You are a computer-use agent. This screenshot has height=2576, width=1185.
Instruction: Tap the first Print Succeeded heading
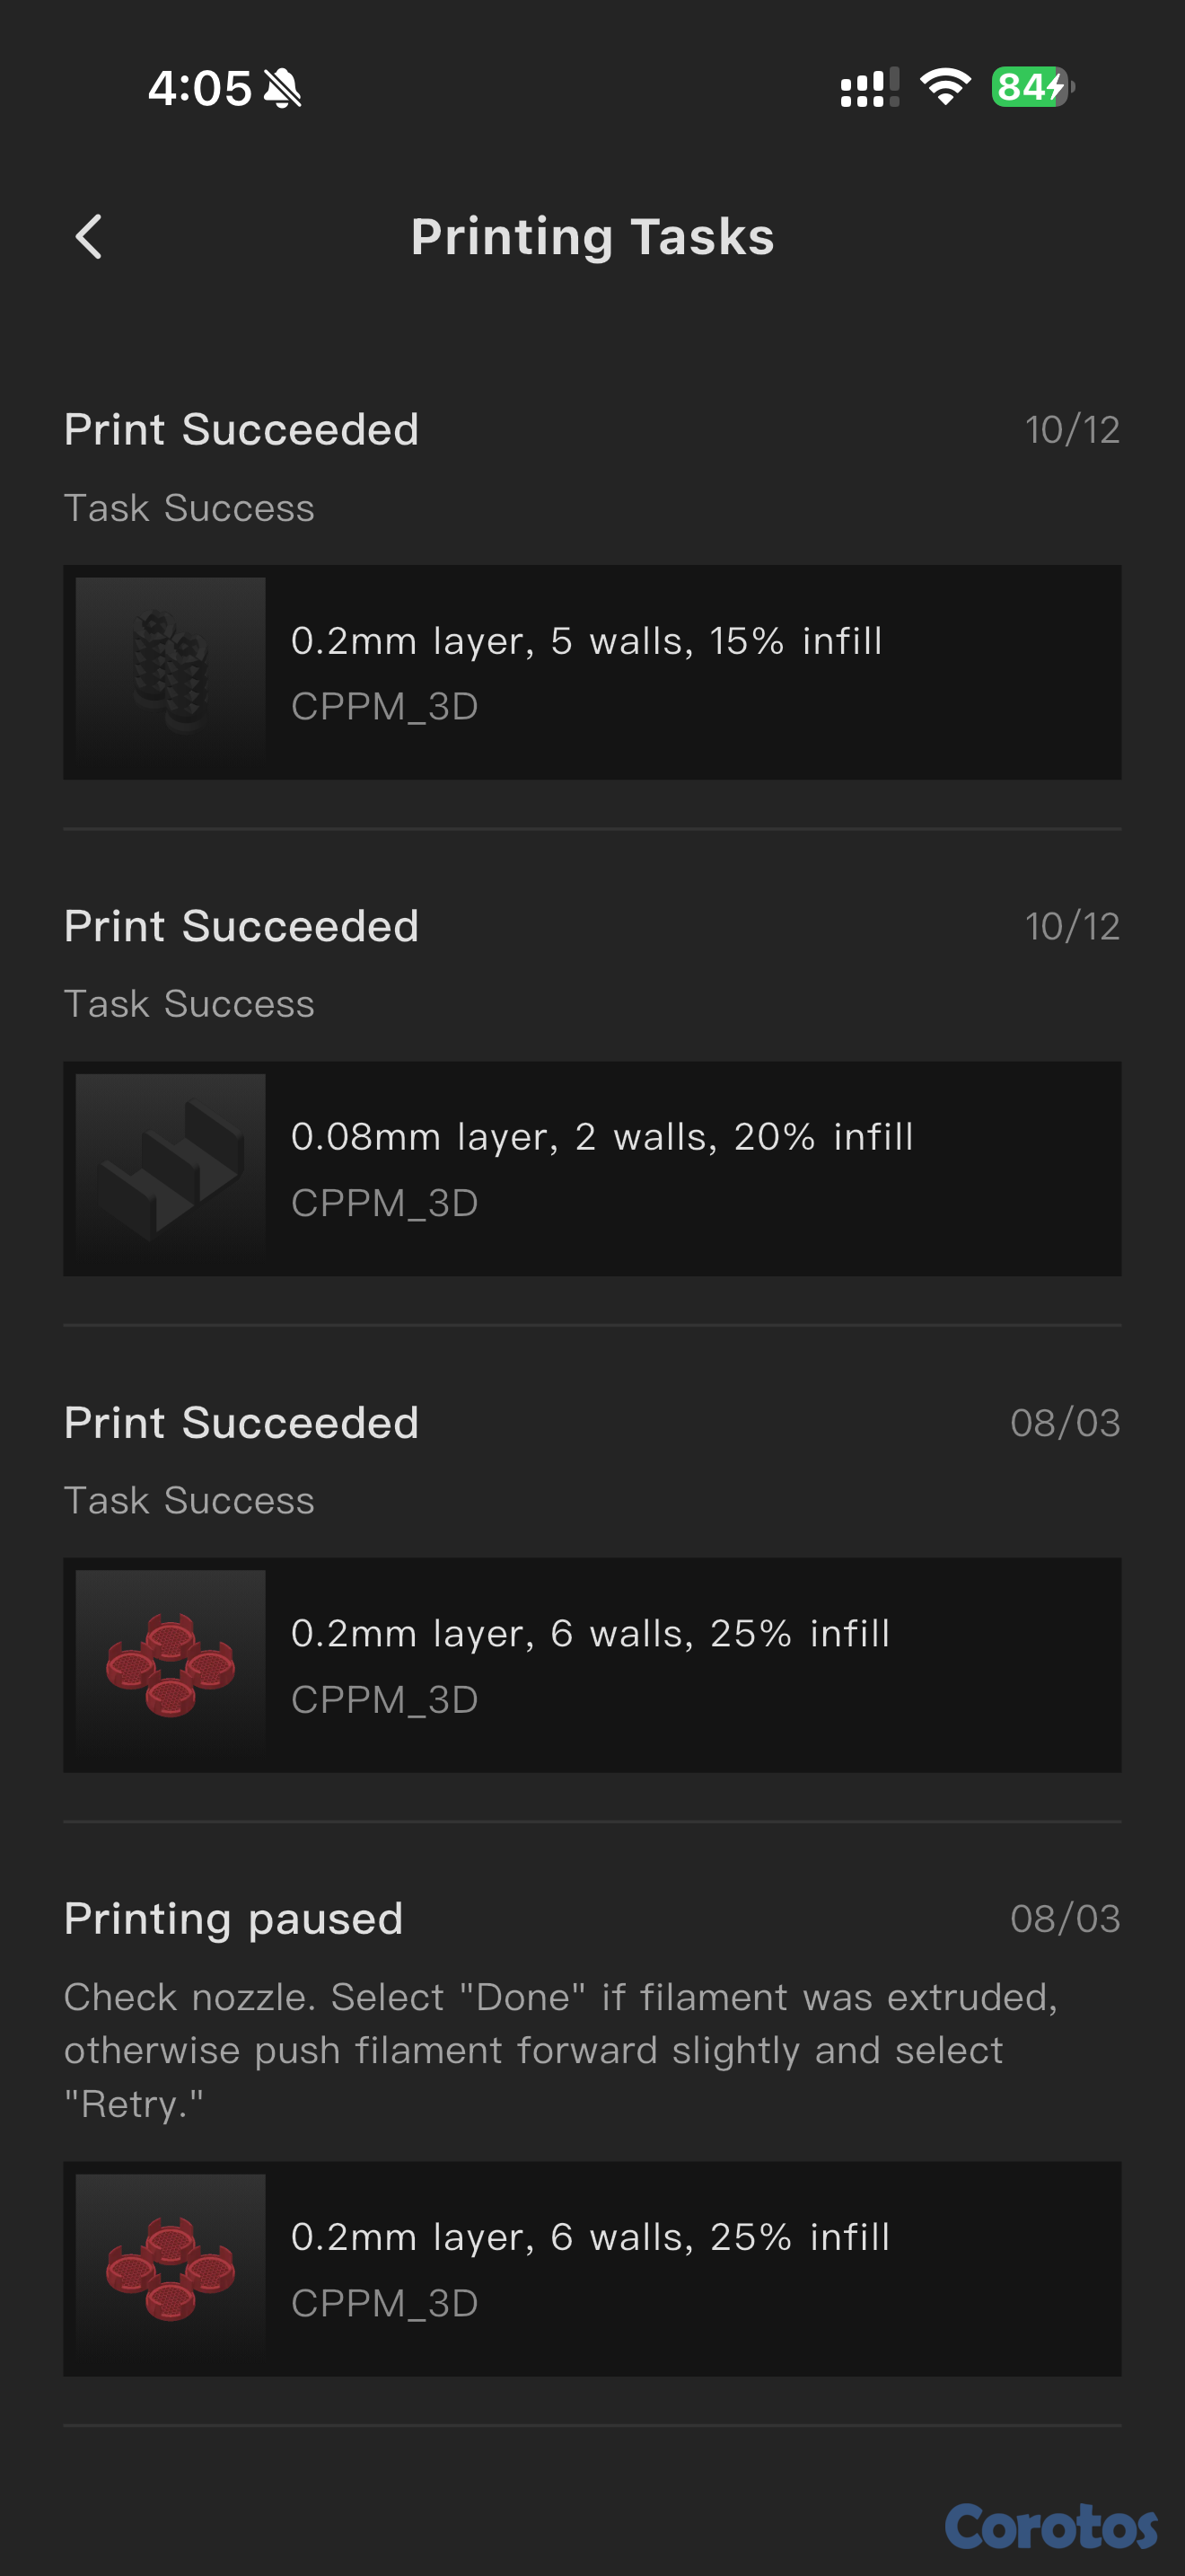(x=241, y=430)
